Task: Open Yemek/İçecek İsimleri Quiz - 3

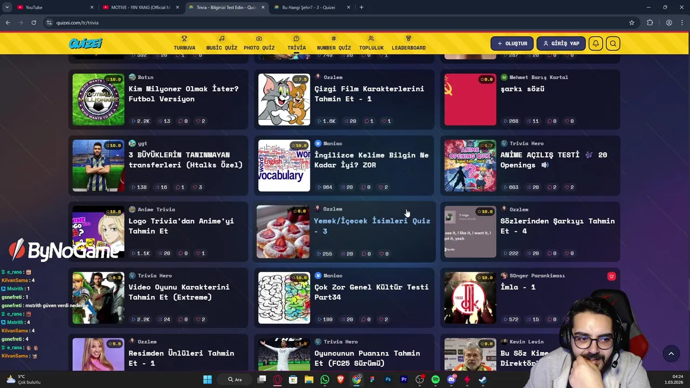Action: click(372, 226)
